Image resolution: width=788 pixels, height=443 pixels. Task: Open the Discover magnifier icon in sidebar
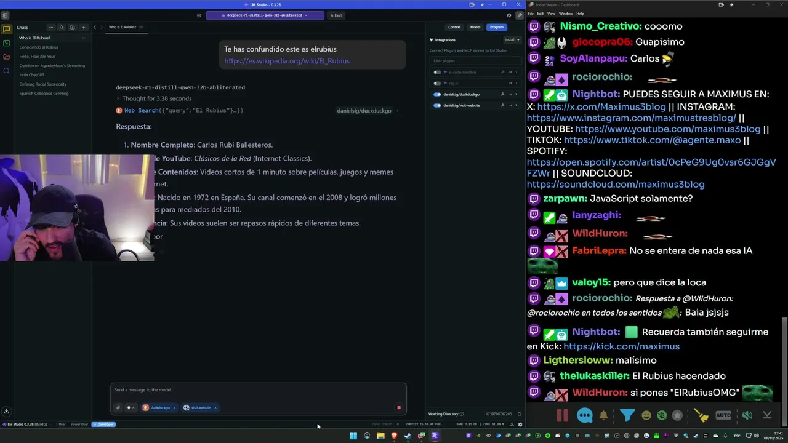6,71
